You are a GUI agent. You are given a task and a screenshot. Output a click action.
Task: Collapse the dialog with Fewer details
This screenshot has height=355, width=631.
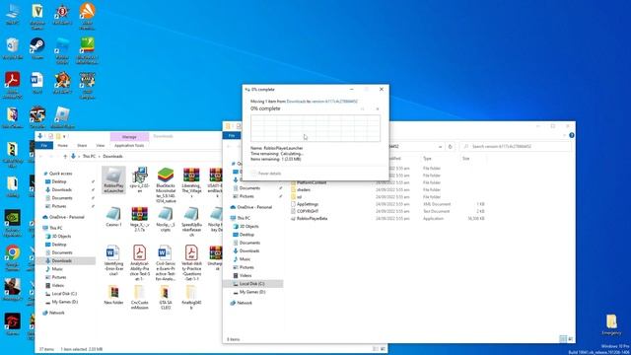coord(266,174)
